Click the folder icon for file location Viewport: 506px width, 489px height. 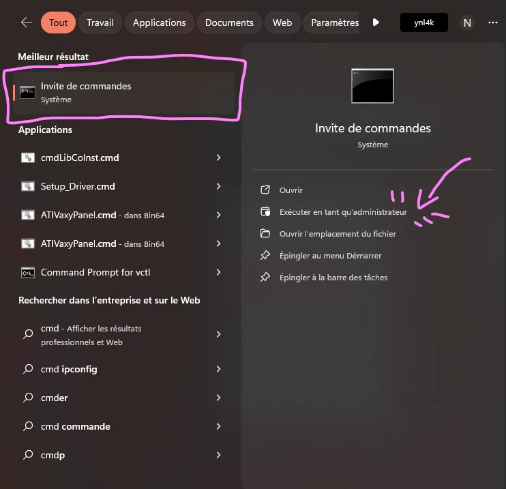(265, 233)
